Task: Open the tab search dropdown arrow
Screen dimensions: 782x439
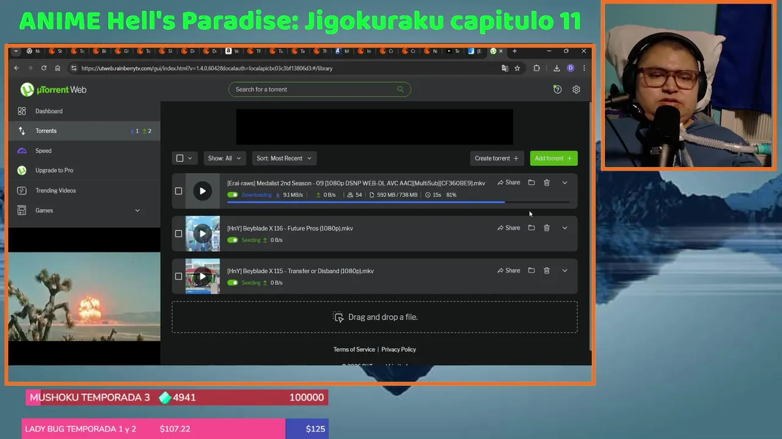Action: tap(16, 51)
